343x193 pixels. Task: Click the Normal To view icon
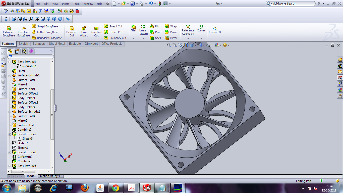(x=6, y=19)
